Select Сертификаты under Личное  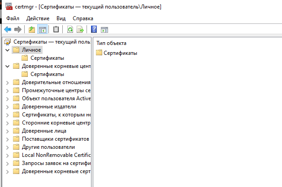click(48, 58)
